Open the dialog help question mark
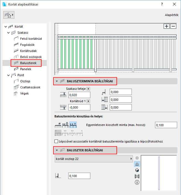The image size is (181, 195). click(x=162, y=4)
